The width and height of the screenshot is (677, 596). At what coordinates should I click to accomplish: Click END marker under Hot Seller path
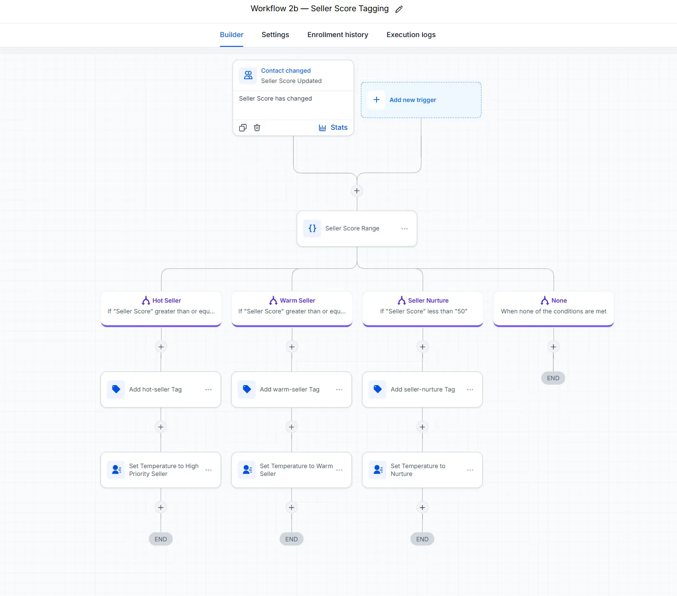(x=161, y=539)
